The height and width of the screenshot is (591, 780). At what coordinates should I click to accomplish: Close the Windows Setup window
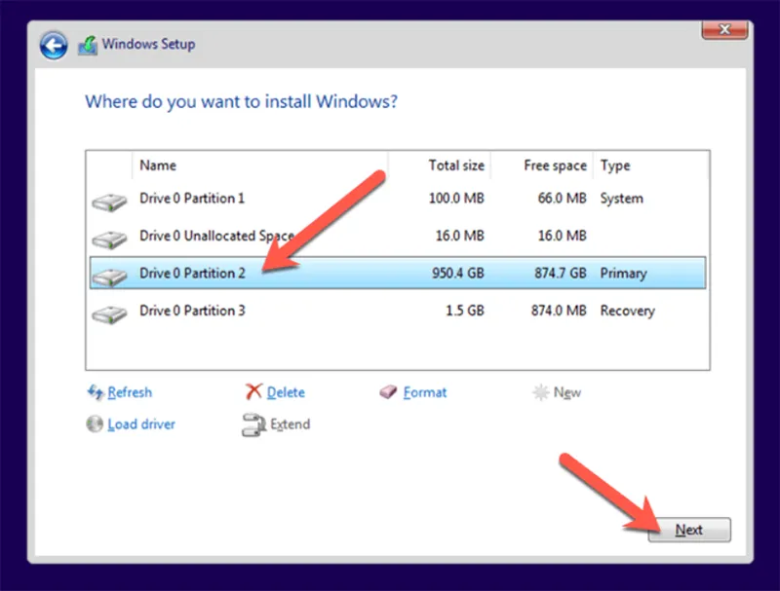[724, 29]
